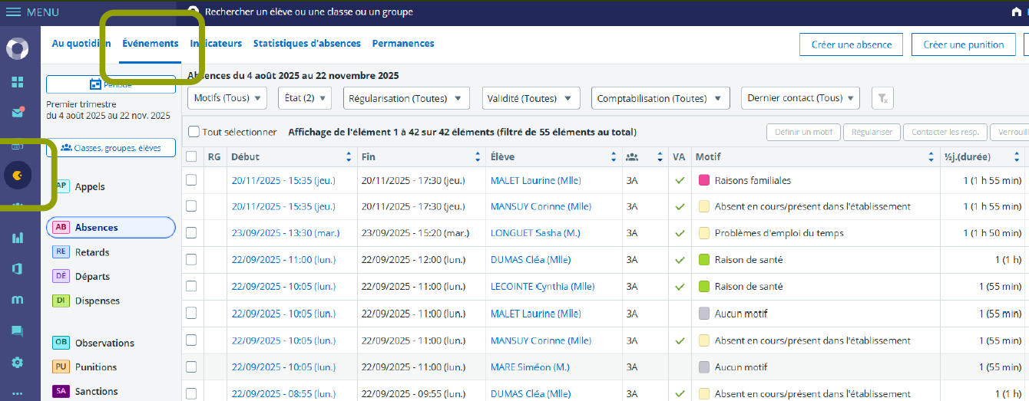The width and height of the screenshot is (1029, 401).
Task: Click the 'Régulariser' button
Action: tap(872, 132)
